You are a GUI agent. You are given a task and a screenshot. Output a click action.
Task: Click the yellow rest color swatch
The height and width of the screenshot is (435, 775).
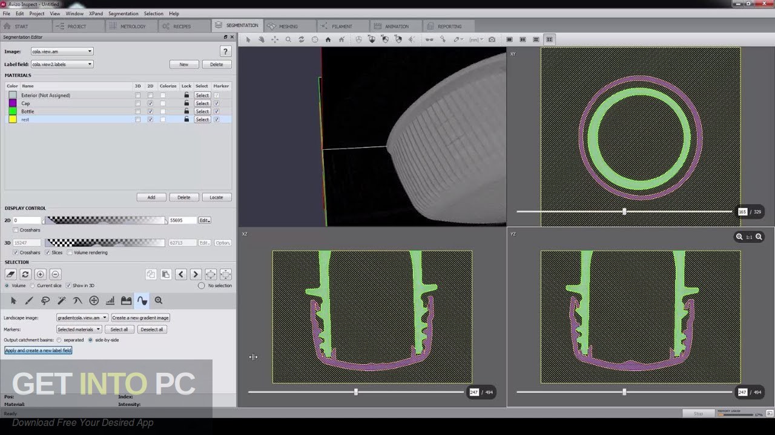pyautogui.click(x=13, y=120)
